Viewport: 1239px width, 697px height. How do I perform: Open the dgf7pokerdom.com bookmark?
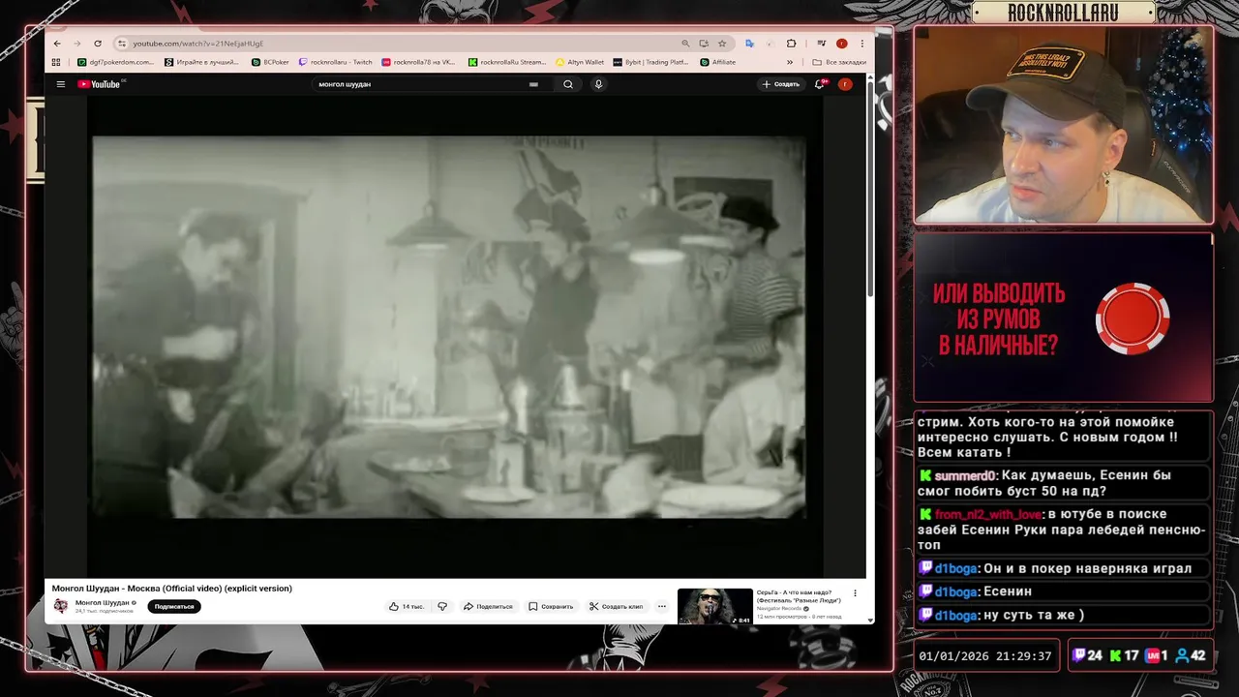click(115, 62)
